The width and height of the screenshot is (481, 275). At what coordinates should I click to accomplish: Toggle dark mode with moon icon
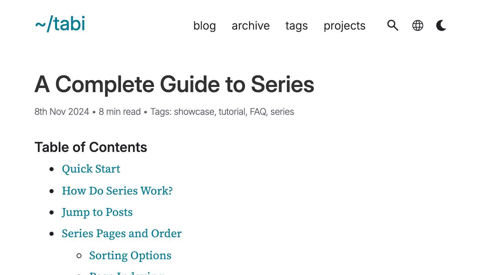(441, 25)
